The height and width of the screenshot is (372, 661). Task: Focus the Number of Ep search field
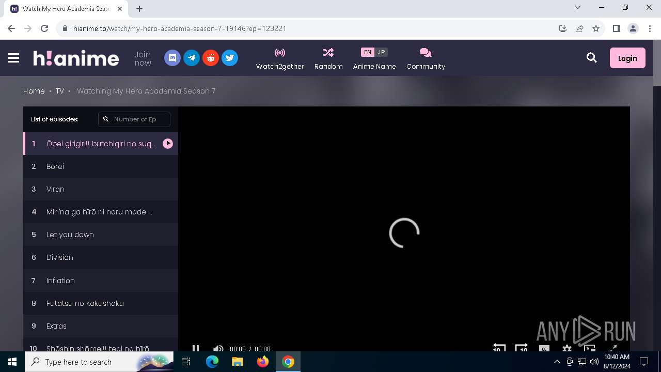[x=134, y=119]
